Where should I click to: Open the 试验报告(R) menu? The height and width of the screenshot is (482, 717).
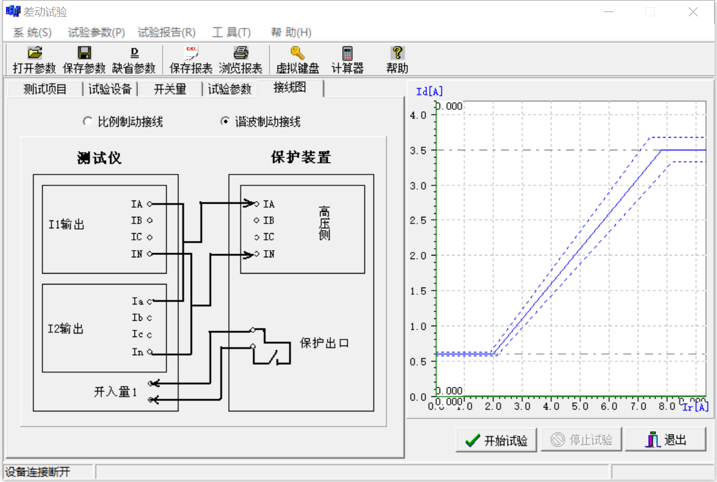(166, 33)
